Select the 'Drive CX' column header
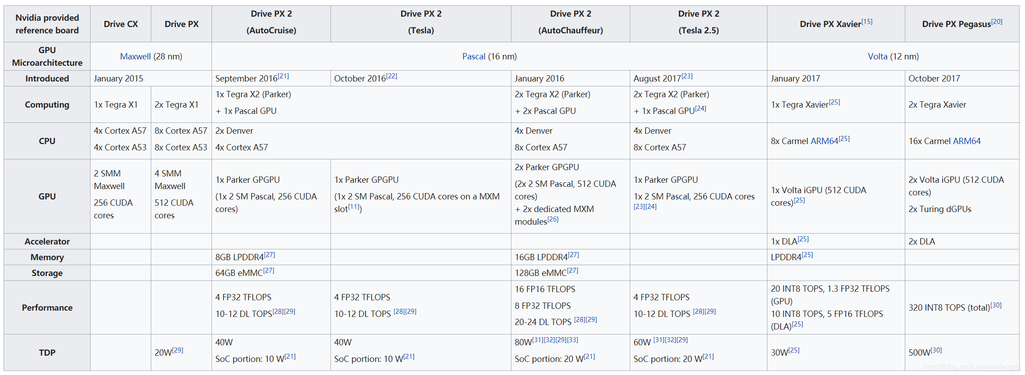The image size is (1025, 375). pos(121,24)
